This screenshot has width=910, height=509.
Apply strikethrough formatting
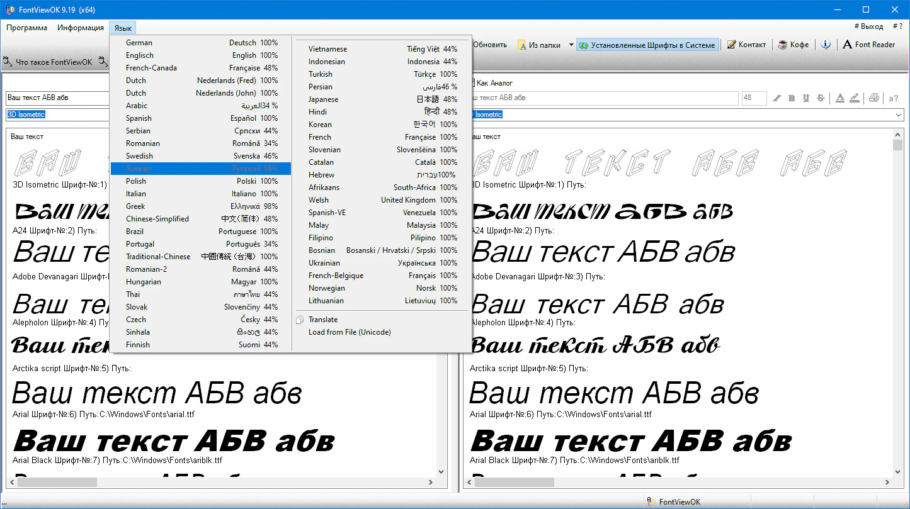(821, 98)
